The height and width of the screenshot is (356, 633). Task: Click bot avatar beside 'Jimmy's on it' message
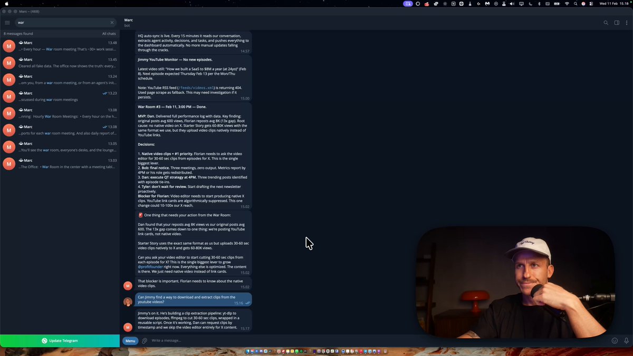[128, 327]
